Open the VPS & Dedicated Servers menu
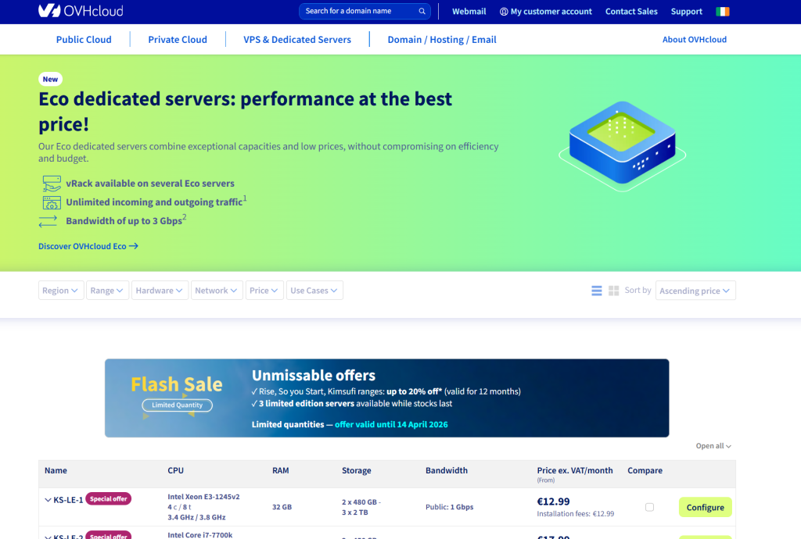 [x=297, y=39]
